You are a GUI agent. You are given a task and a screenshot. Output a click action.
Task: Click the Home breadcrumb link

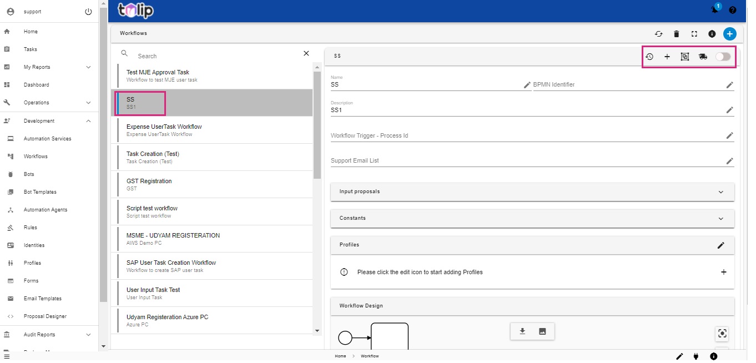click(340, 356)
